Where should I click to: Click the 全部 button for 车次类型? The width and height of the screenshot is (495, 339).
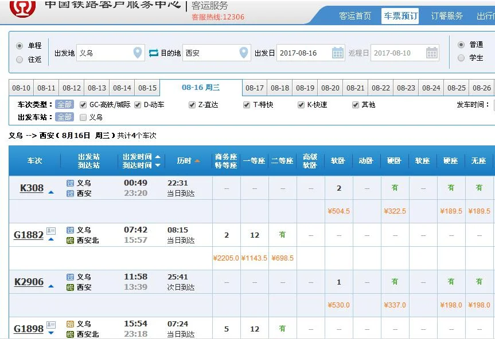(64, 105)
